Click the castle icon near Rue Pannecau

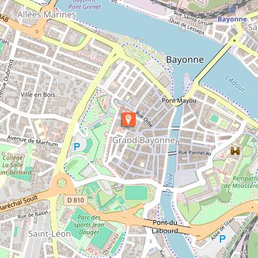coord(235,151)
